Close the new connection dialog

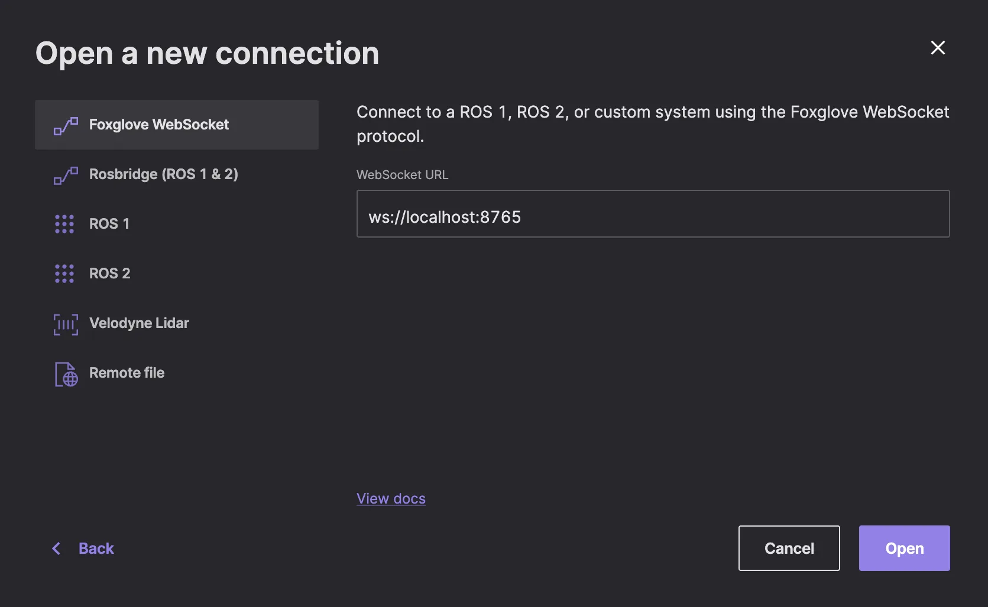[x=938, y=47]
